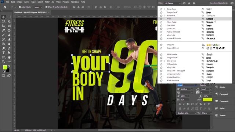Image resolution: width=235 pixels, height=132 pixels.
Task: Select the Eraser tool
Action: click(9, 40)
